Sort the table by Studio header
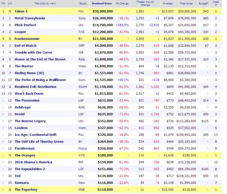The height and width of the screenshot is (194, 227). pyautogui.click(x=83, y=4)
